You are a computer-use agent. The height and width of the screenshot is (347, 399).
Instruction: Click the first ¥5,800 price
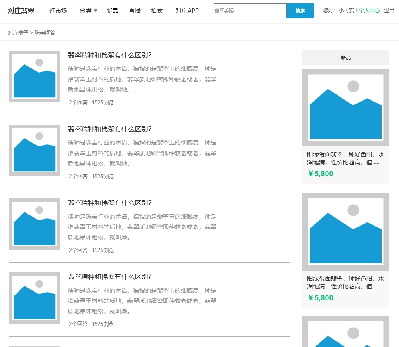pos(321,174)
